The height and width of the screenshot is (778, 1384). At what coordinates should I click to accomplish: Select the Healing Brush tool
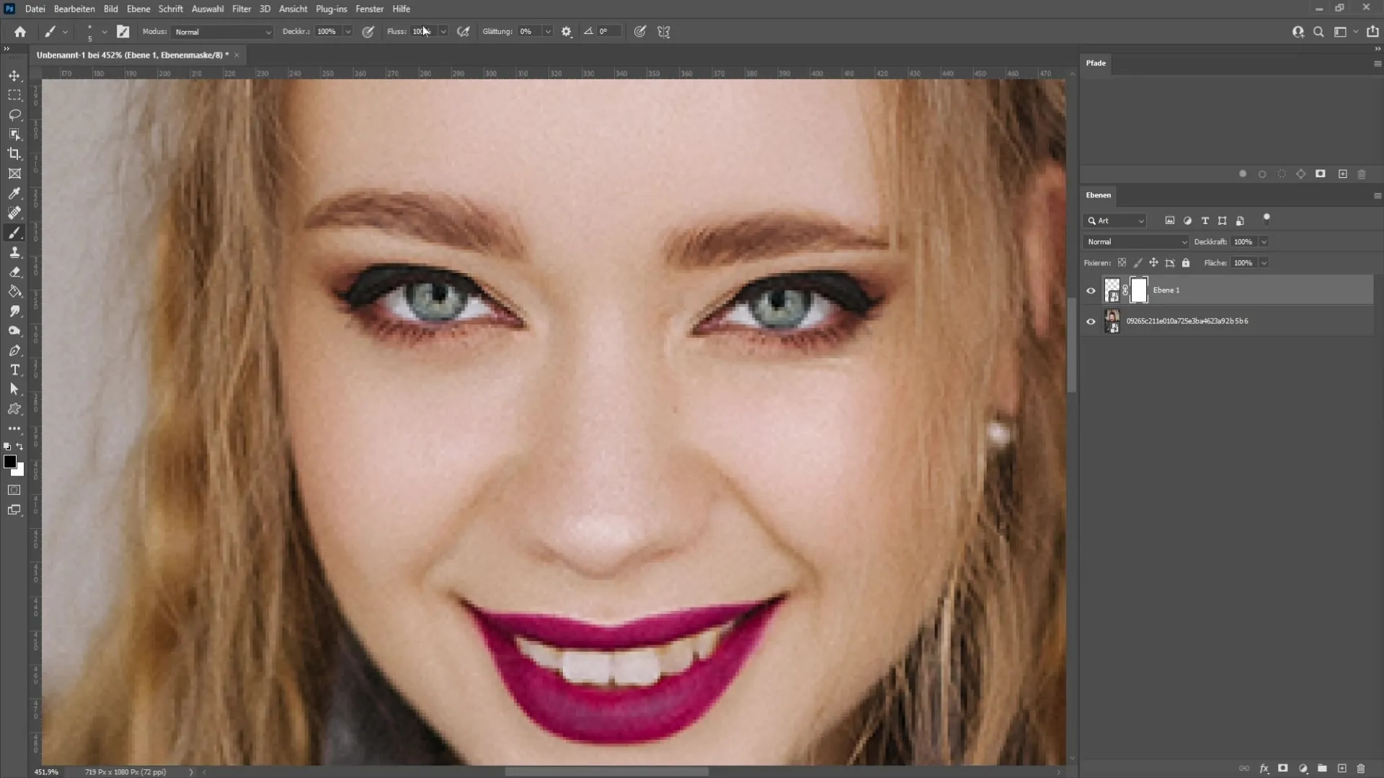coord(14,213)
